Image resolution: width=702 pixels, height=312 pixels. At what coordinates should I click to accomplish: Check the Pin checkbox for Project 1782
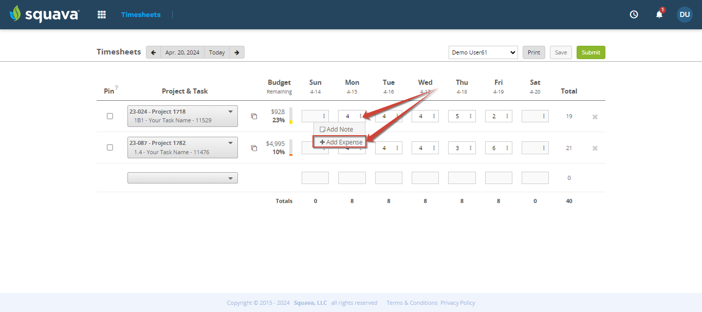110,148
